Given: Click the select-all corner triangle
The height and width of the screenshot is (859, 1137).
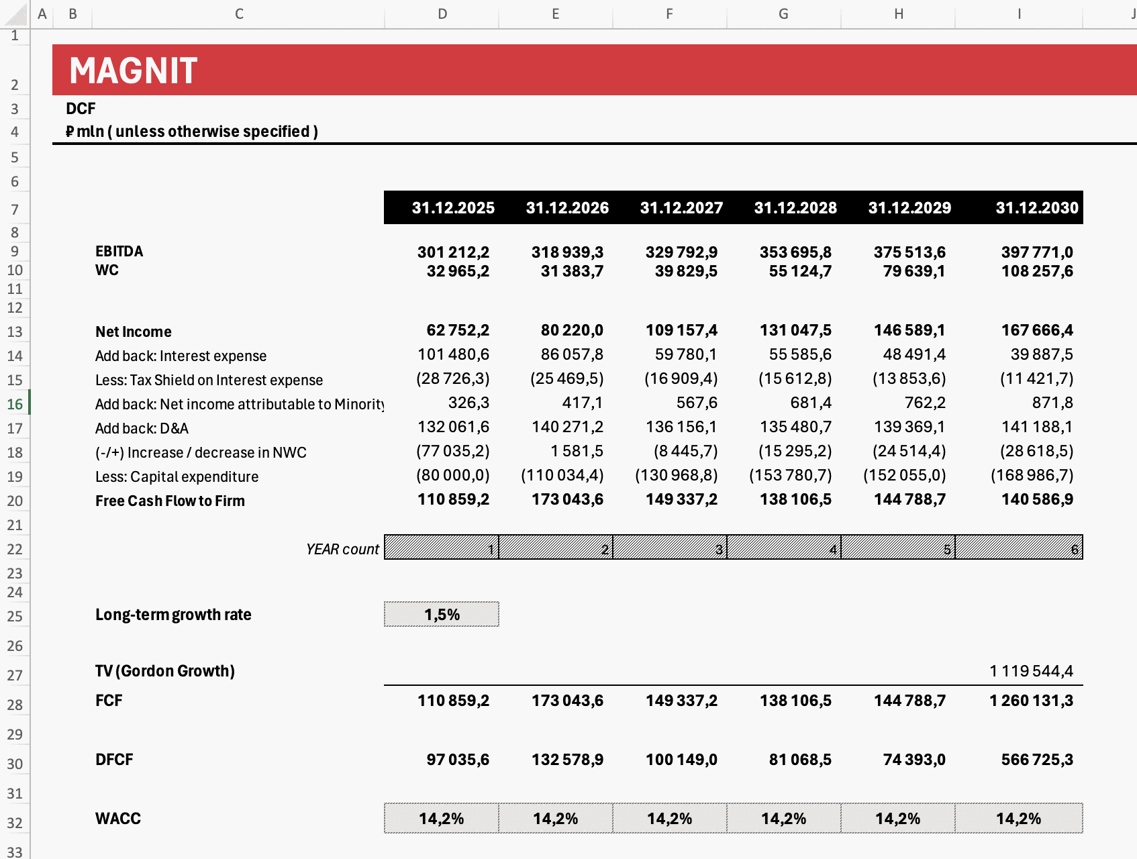Looking at the screenshot, I should point(15,13).
